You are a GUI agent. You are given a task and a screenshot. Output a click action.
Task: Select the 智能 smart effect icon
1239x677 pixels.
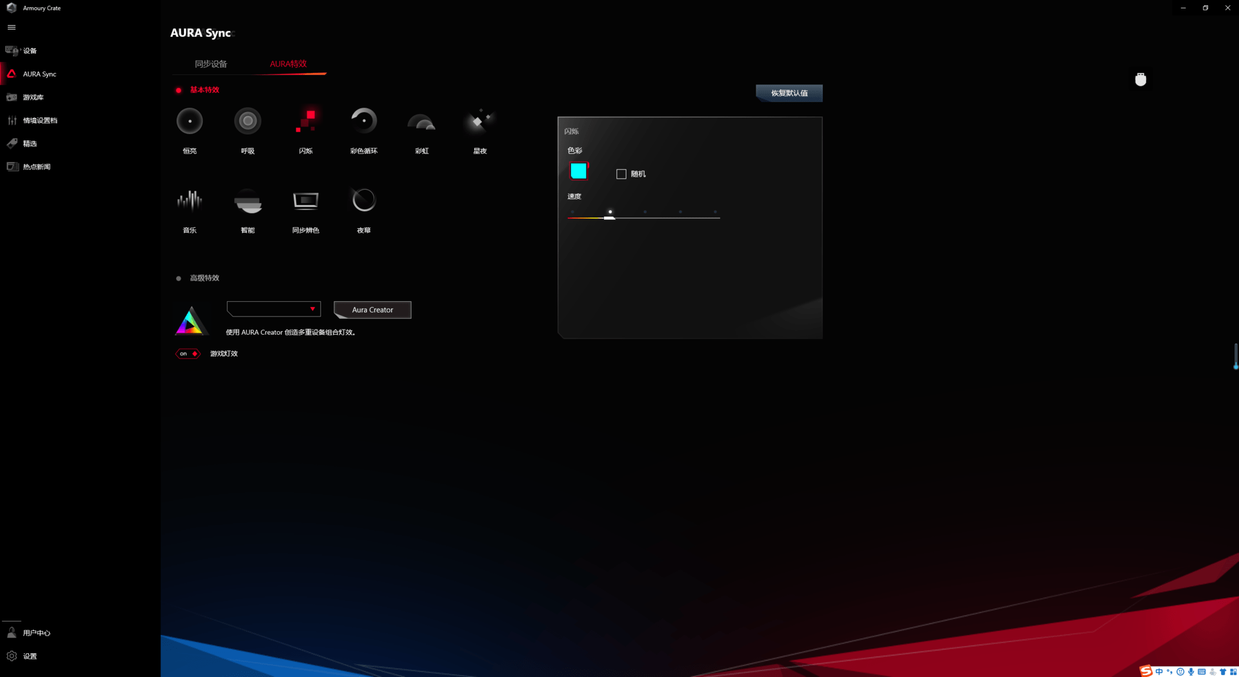point(247,201)
